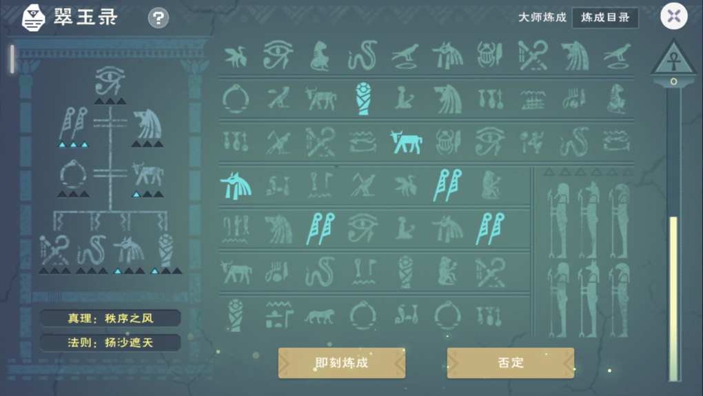The width and height of the screenshot is (703, 396).
Task: Select the crook and flail tree node
Action: tap(53, 250)
